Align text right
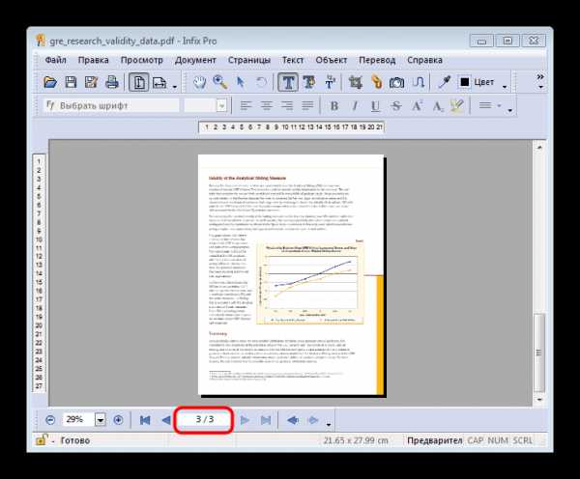Image resolution: width=580 pixels, height=479 pixels. point(287,105)
